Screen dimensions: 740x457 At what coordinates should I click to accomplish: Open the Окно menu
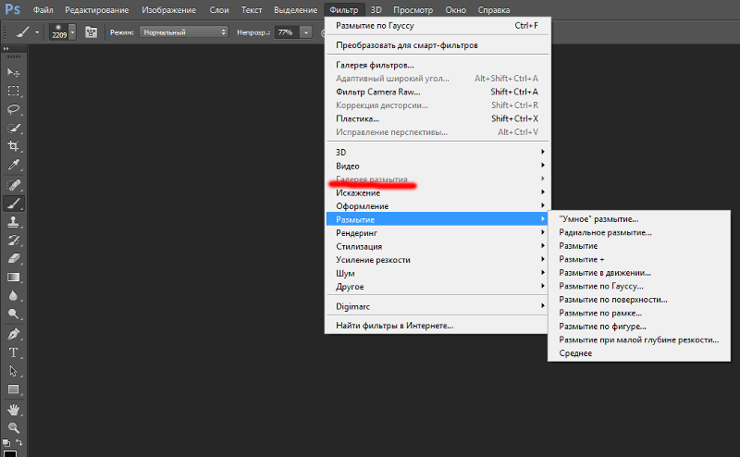(x=455, y=10)
